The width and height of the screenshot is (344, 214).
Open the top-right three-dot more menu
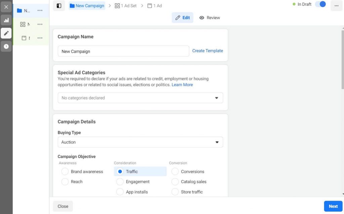pos(336,6)
